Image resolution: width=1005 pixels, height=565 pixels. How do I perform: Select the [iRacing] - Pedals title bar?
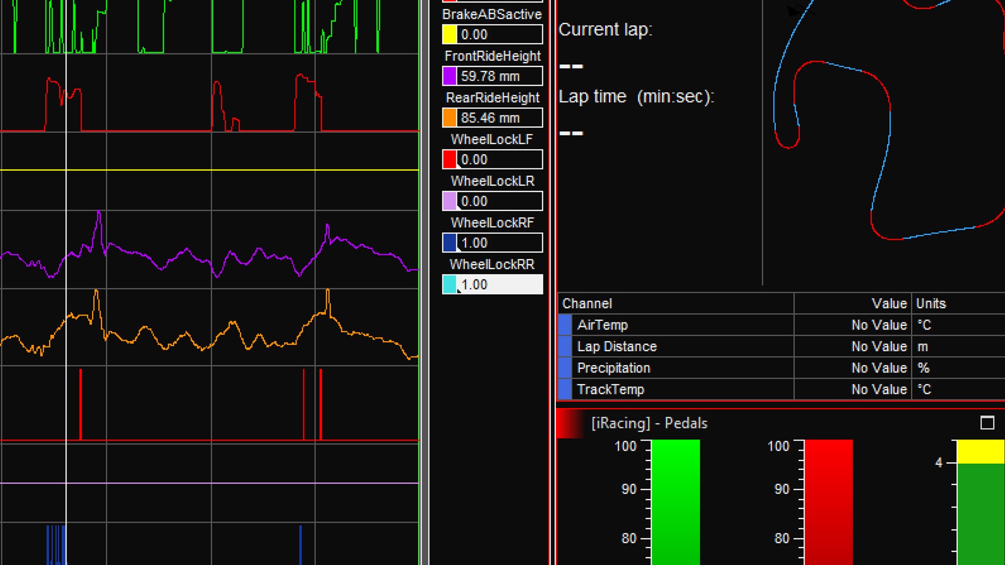point(649,423)
